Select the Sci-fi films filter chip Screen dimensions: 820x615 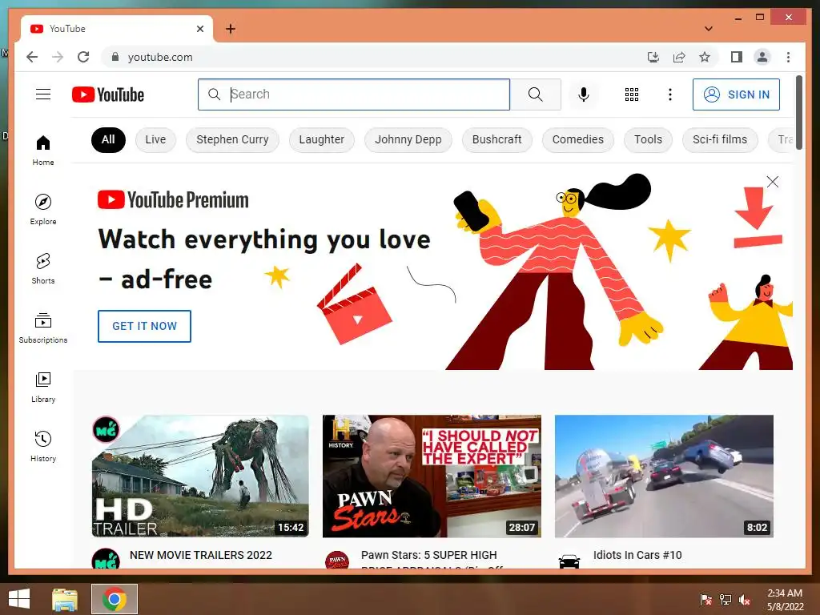coord(720,139)
